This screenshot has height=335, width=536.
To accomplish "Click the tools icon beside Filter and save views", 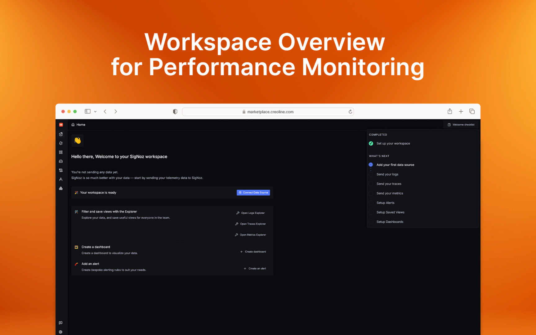I will pos(76,212).
